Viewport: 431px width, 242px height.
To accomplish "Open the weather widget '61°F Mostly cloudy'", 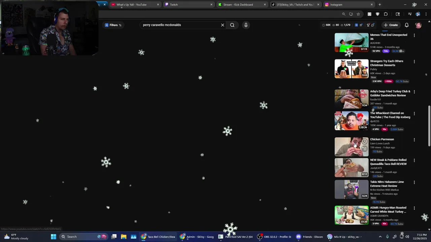I will coord(16,237).
